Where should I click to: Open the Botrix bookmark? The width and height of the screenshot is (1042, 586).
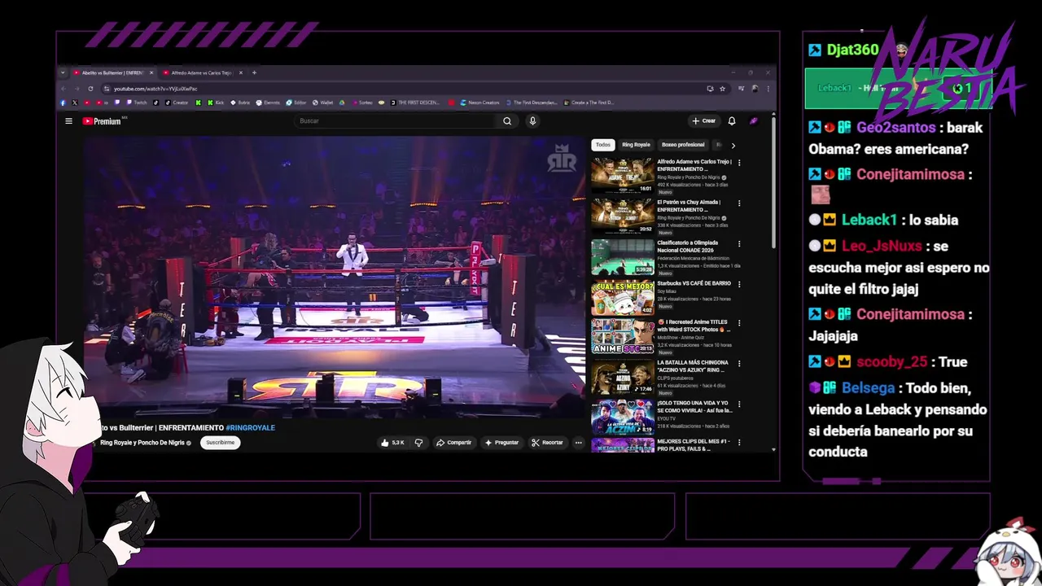240,103
